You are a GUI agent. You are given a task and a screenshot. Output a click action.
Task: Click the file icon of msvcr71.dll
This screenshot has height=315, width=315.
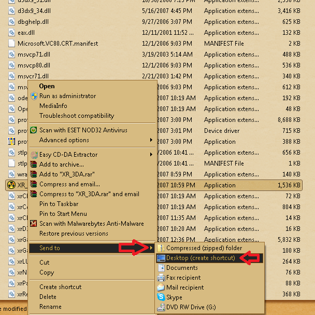click(x=11, y=76)
